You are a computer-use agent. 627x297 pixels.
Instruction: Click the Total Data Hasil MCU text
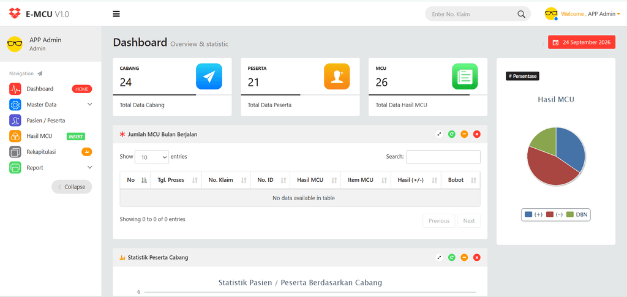coord(401,105)
